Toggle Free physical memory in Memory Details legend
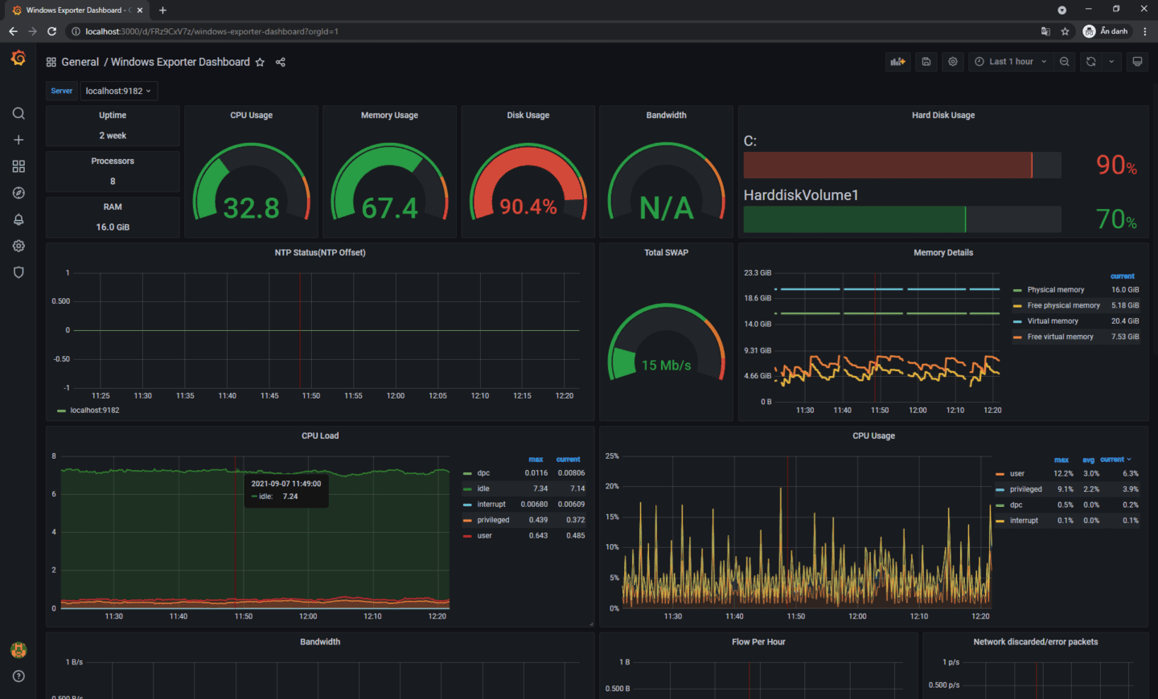Viewport: 1158px width, 699px height. [1063, 305]
